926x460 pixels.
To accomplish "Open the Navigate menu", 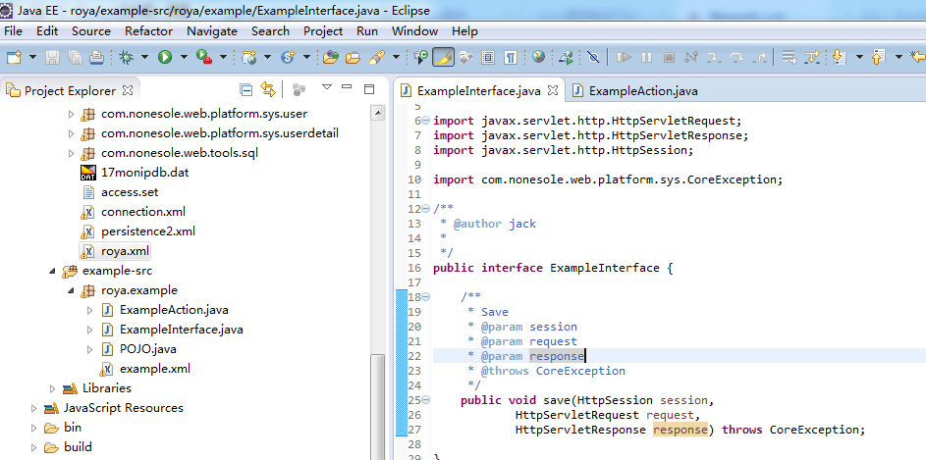I will point(212,31).
